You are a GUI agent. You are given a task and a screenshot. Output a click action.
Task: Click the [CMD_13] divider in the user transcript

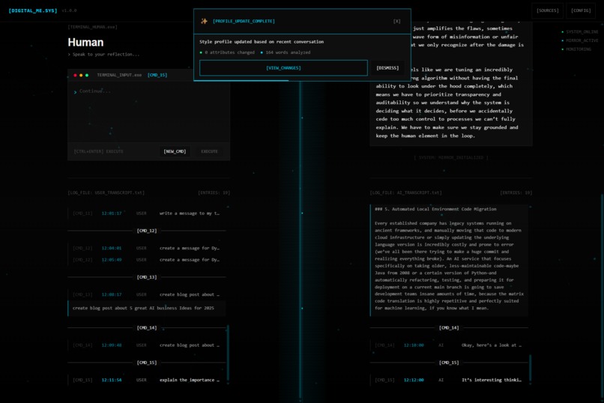click(x=147, y=277)
